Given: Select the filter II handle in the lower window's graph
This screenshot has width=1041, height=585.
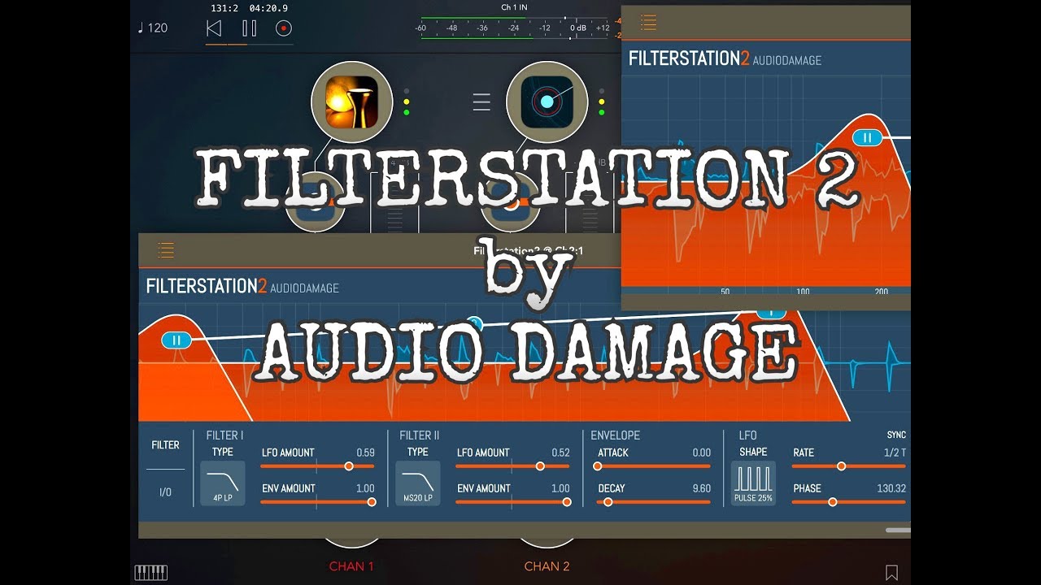Looking at the screenshot, I should [176, 340].
